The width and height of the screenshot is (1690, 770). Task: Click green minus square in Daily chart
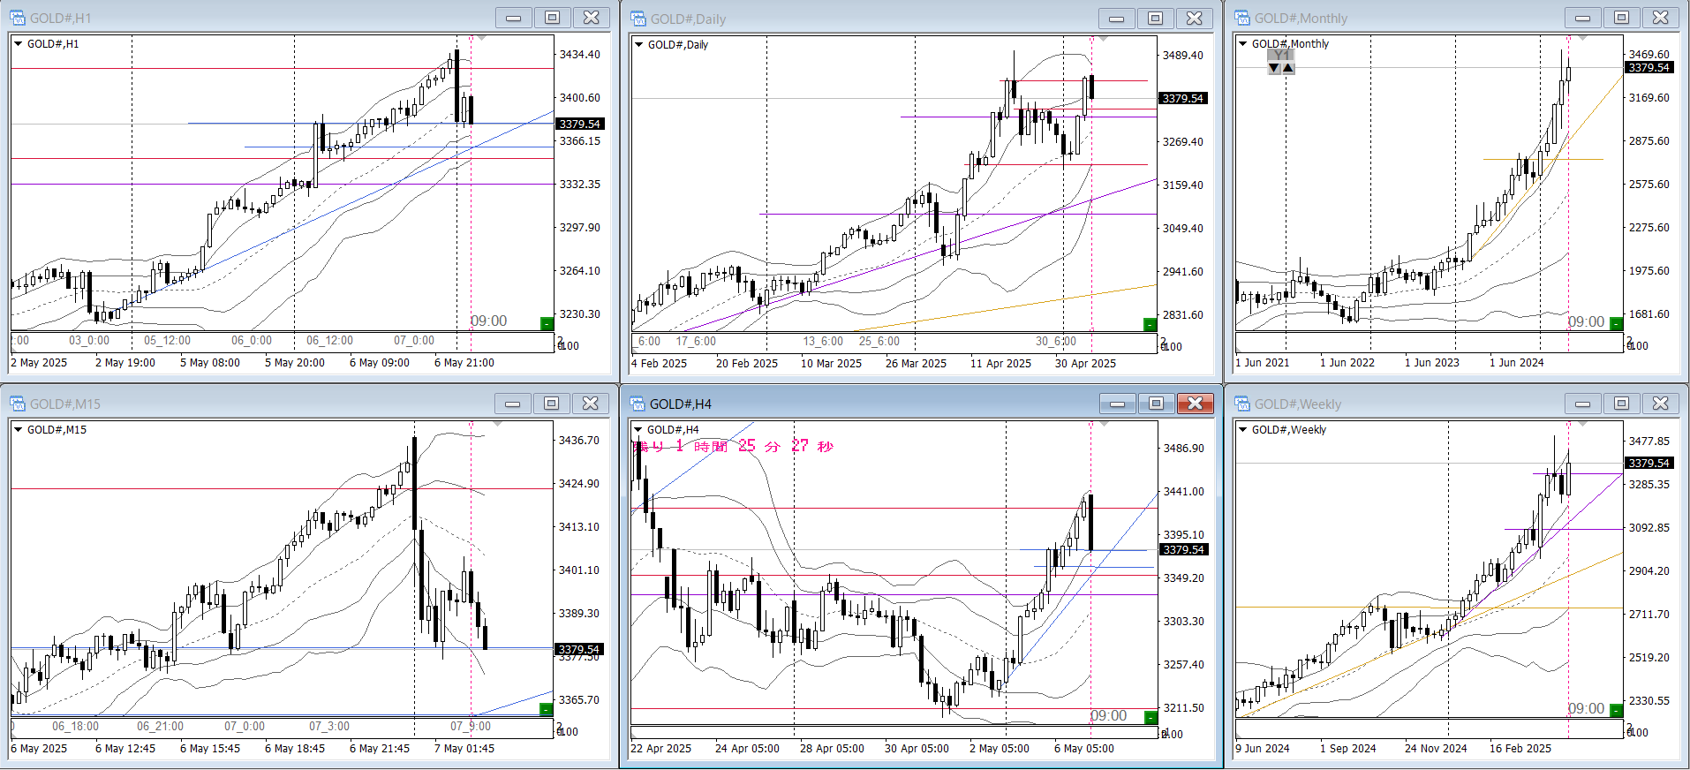(1150, 324)
